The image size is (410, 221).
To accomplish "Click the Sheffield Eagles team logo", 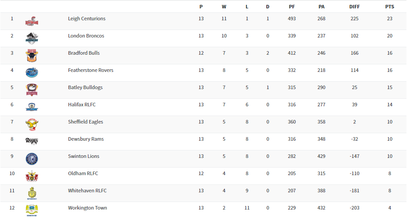I will pyautogui.click(x=32, y=124).
